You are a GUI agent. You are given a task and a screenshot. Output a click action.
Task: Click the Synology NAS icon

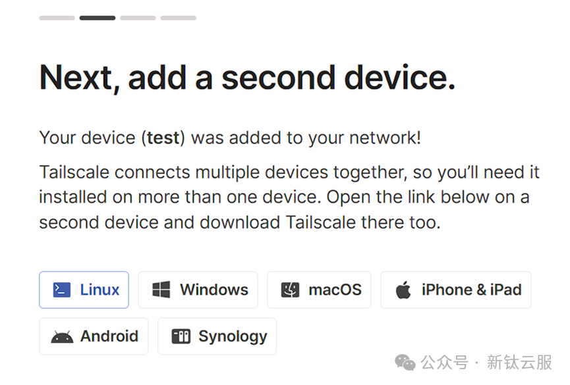(x=181, y=336)
